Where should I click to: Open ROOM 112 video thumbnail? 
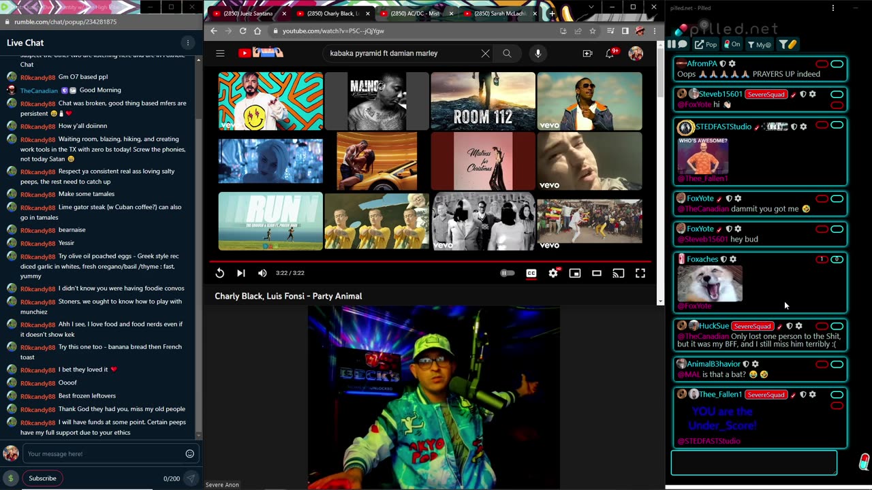tap(483, 101)
